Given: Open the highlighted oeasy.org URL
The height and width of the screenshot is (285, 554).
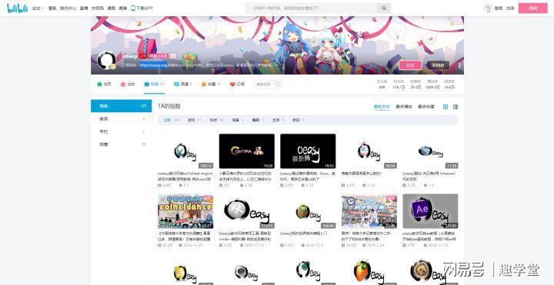Looking at the screenshot, I should point(153,65).
